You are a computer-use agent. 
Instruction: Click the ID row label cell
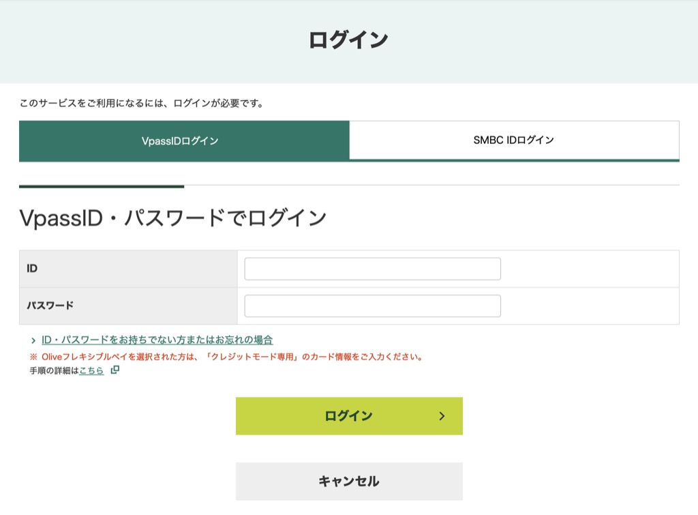click(x=130, y=268)
